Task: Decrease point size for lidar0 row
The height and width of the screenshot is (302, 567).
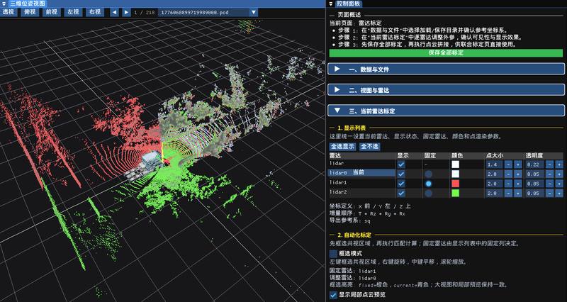Action: (508, 174)
